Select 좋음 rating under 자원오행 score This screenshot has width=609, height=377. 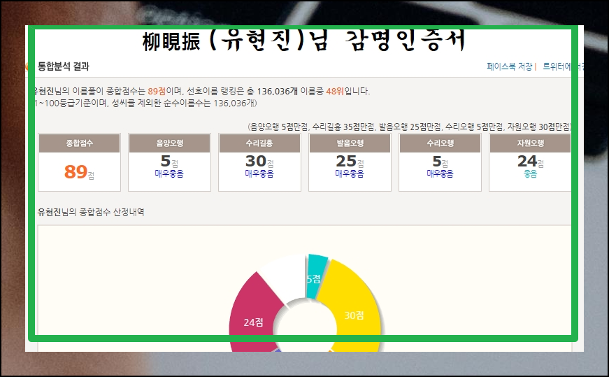[x=530, y=173]
